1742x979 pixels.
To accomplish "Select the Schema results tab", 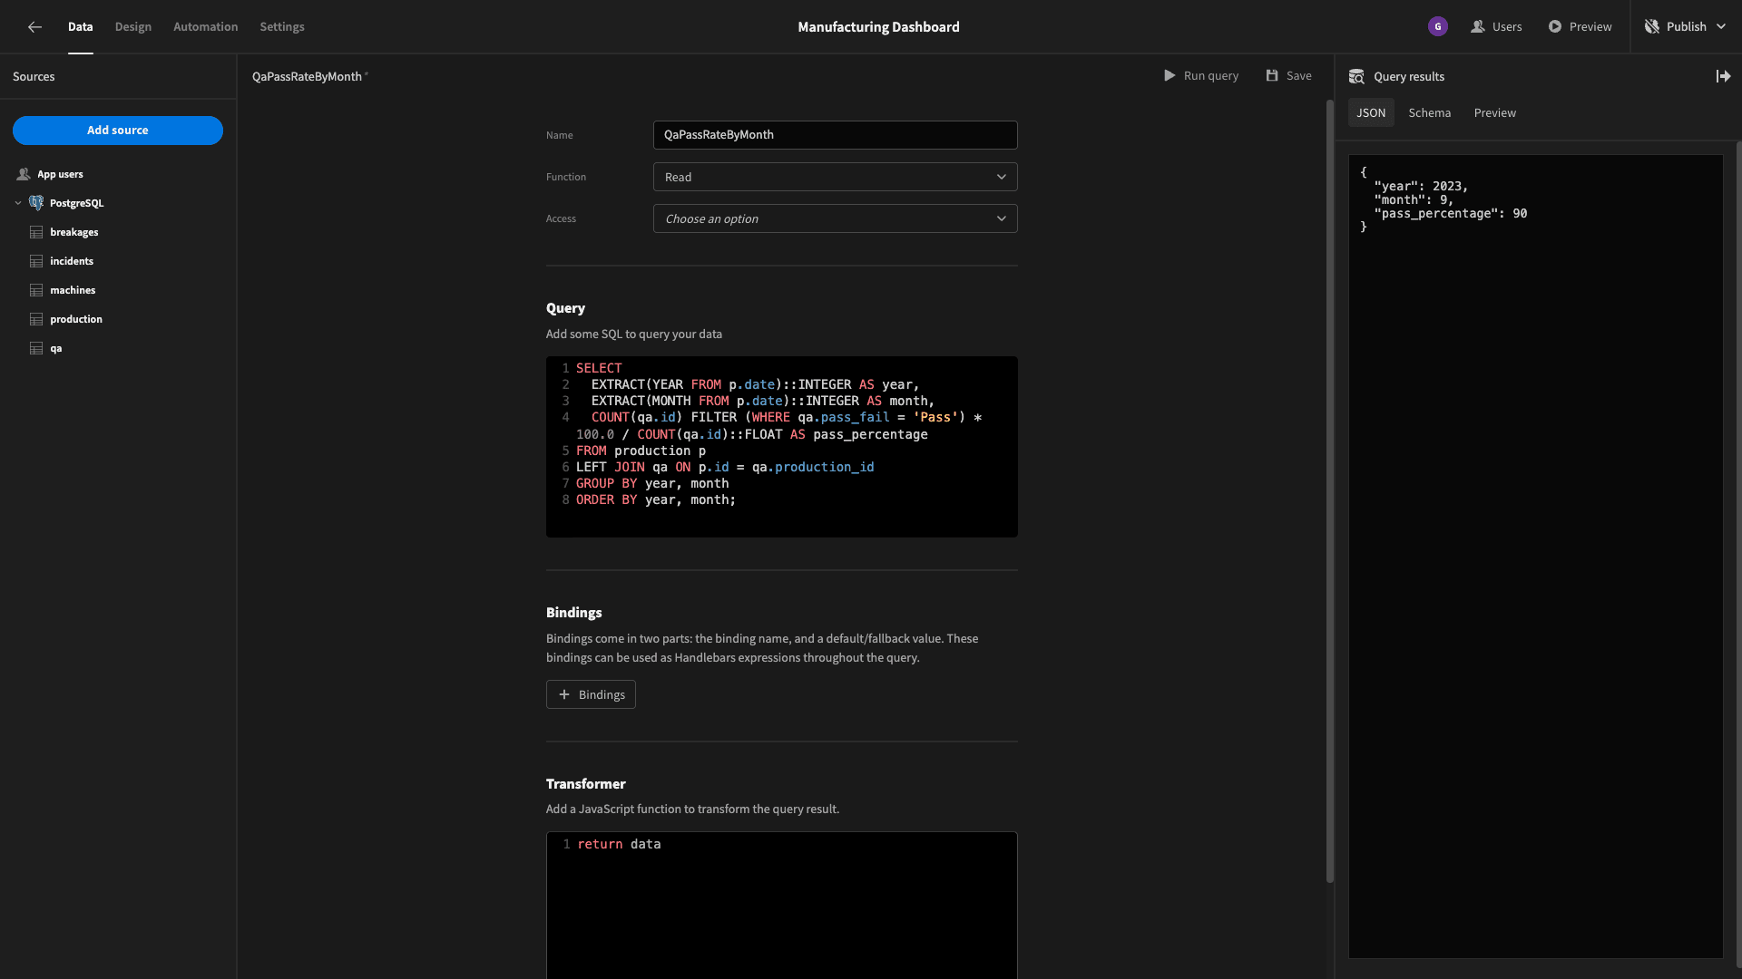I will [x=1430, y=113].
